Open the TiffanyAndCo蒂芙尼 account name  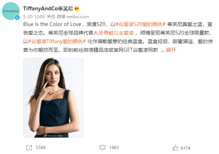(x=48, y=9)
